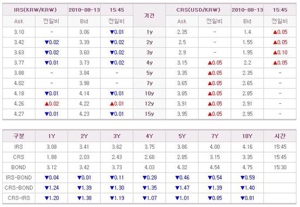Click the 10Y column header
This screenshot has width=300, height=207.
[x=247, y=136]
